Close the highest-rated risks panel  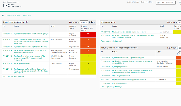point(94,22)
